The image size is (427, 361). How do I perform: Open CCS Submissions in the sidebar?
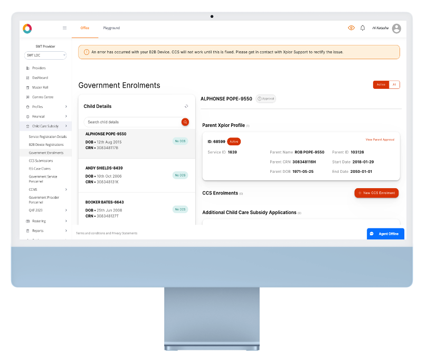(41, 161)
